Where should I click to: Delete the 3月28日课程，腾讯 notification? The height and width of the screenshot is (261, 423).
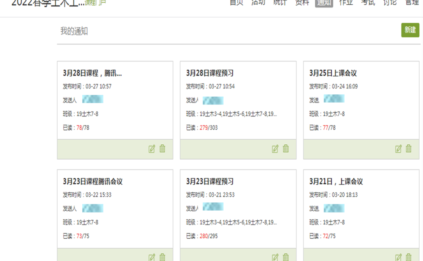click(163, 149)
